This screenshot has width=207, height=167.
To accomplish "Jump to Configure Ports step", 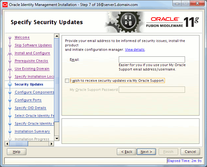I will click(x=28, y=100).
